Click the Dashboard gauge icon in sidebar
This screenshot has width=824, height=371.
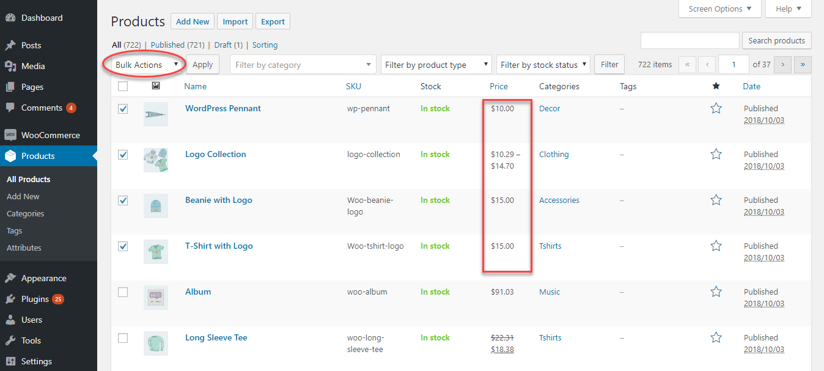coord(10,18)
